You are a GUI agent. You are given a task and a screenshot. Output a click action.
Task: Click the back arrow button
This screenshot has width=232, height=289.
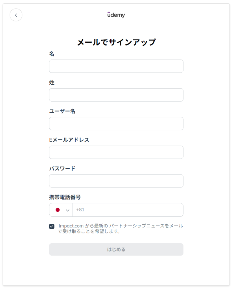pyautogui.click(x=16, y=15)
